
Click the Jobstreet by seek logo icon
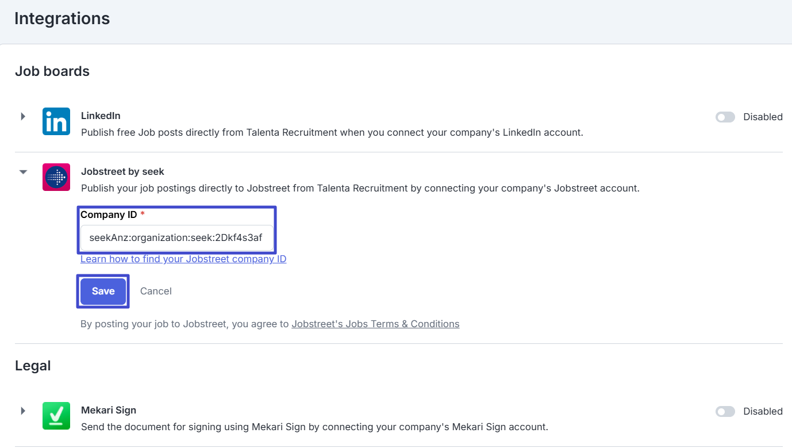click(56, 177)
